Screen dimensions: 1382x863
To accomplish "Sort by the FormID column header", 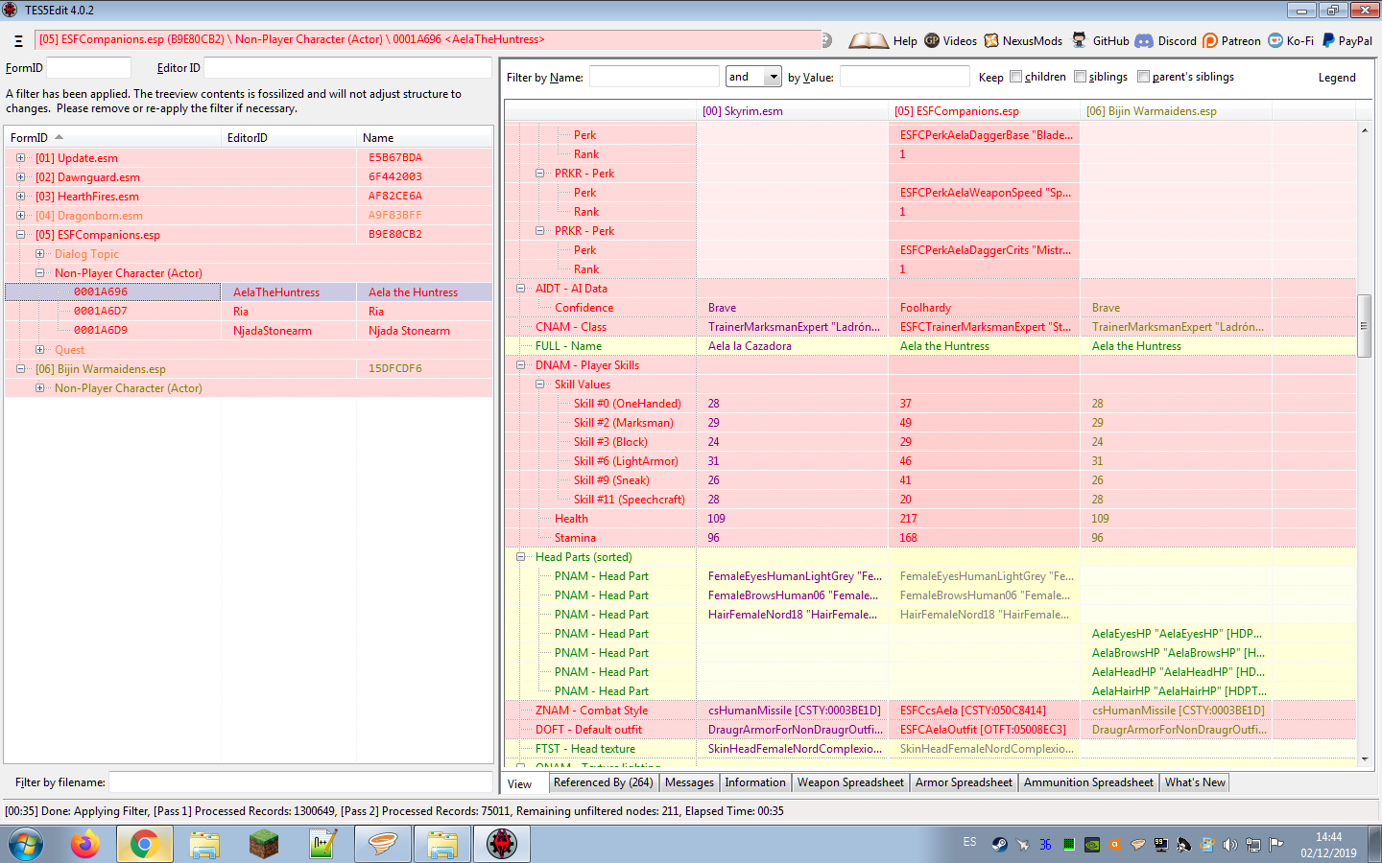I will pos(112,138).
